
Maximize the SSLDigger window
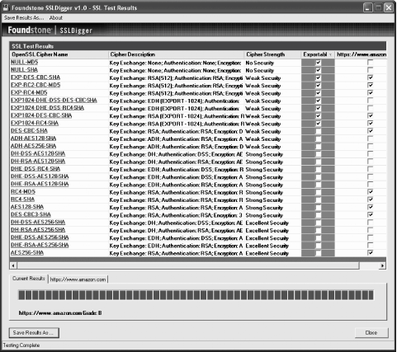tap(378, 7)
